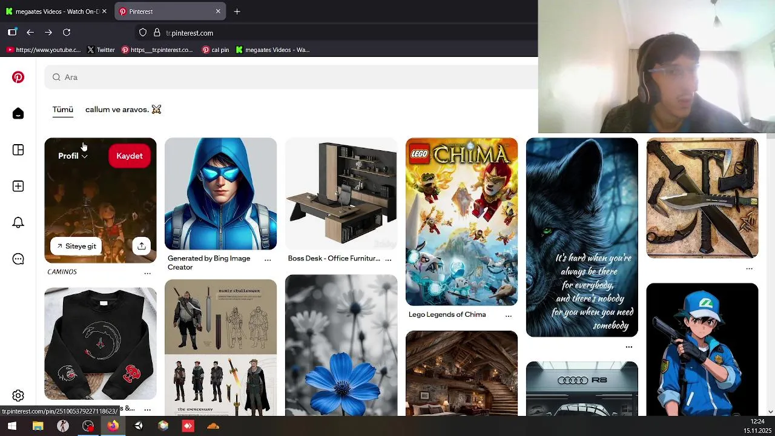Screen dimensions: 775x436
Task: Click the shield tracking protection icon
Action: tap(143, 33)
